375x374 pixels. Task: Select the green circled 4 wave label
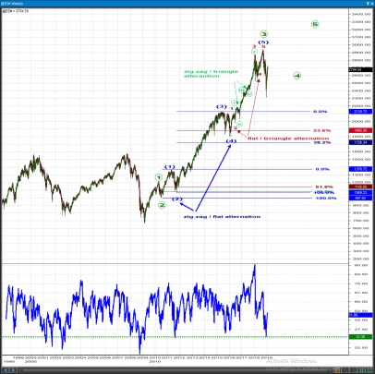pos(296,76)
